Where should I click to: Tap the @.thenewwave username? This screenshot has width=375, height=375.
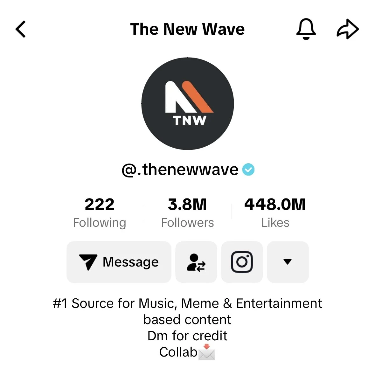180,170
